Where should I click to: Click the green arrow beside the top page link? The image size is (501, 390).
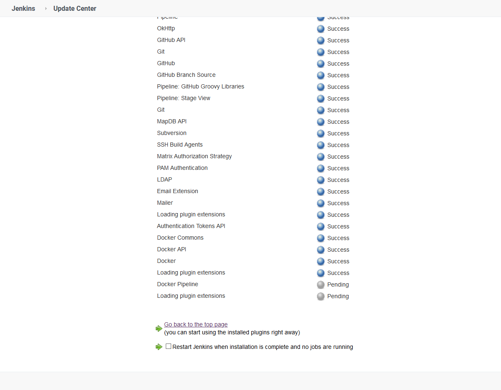(x=159, y=328)
